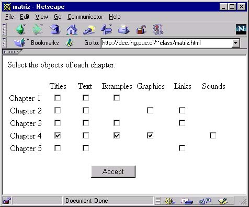This screenshot has height=207, width=249.
Task: Click the Netscape N logo
Action: (x=241, y=29)
